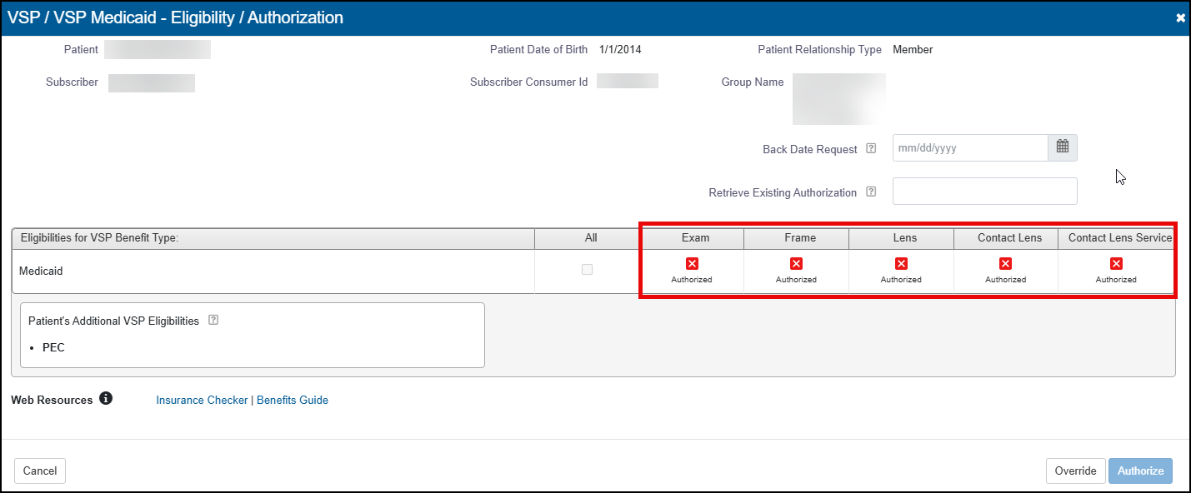This screenshot has height=493, width=1191.
Task: Click the Back Date Request date field
Action: coord(969,148)
